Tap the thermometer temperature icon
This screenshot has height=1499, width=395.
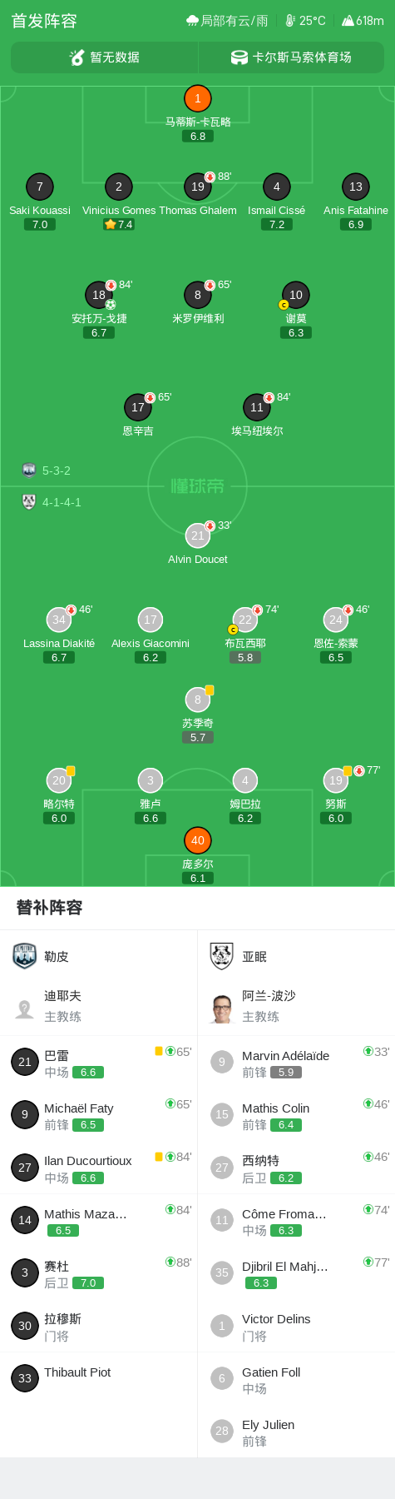[290, 21]
